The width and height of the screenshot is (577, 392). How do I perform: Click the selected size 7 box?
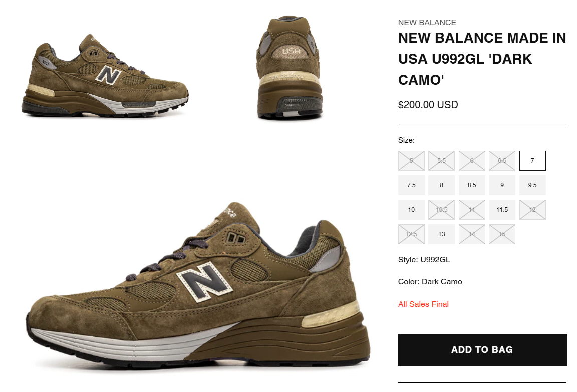click(532, 161)
